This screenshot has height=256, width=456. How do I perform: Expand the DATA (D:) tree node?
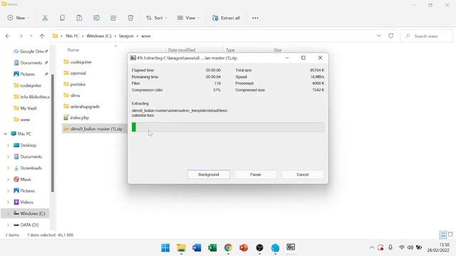8,225
